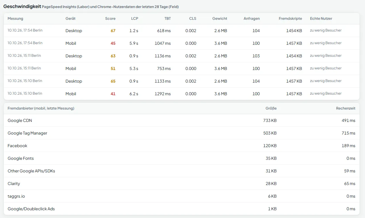
Task: Click size value '31 KB'
Action: pos(271,171)
